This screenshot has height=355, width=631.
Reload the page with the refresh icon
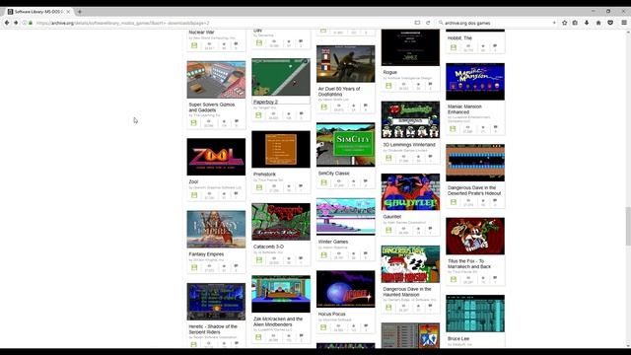click(428, 23)
